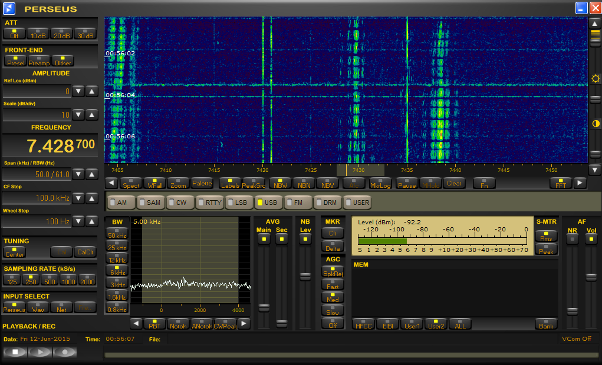This screenshot has height=365, width=602.
Task: Click the playback progress bar
Action: coord(351,355)
